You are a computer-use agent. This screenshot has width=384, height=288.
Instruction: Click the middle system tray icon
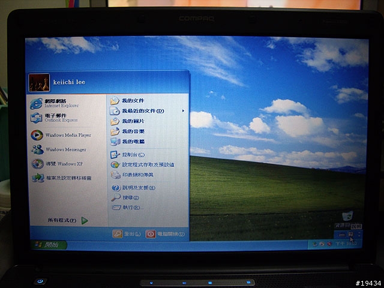coord(322,244)
